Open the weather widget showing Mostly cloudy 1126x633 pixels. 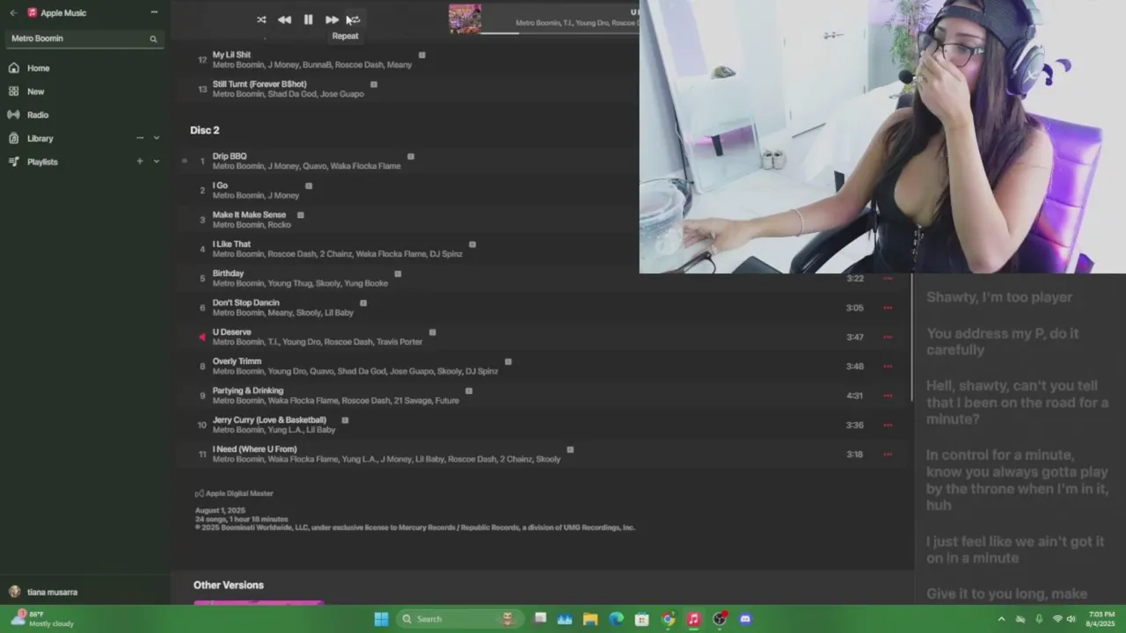click(42, 619)
